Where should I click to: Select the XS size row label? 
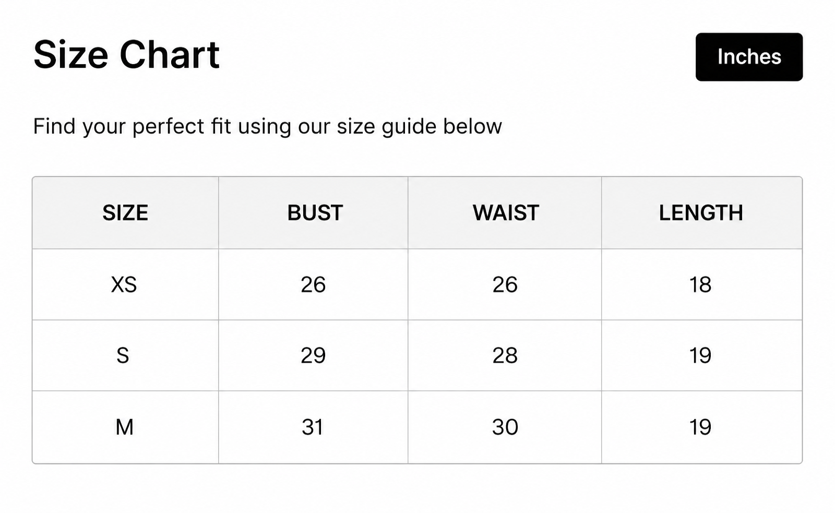pos(124,285)
